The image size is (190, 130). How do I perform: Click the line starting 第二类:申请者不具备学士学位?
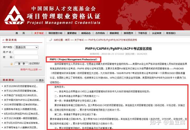[x=76, y=114]
